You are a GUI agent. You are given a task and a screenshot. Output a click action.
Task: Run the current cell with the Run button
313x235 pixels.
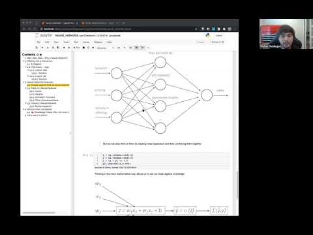tap(77, 48)
